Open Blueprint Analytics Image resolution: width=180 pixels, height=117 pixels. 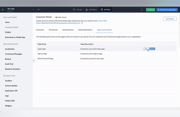(x=13, y=69)
